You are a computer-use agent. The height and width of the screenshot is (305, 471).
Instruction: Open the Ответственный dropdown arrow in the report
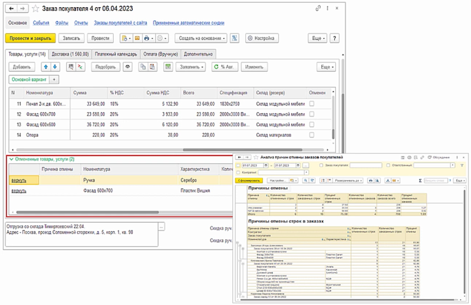(452, 165)
